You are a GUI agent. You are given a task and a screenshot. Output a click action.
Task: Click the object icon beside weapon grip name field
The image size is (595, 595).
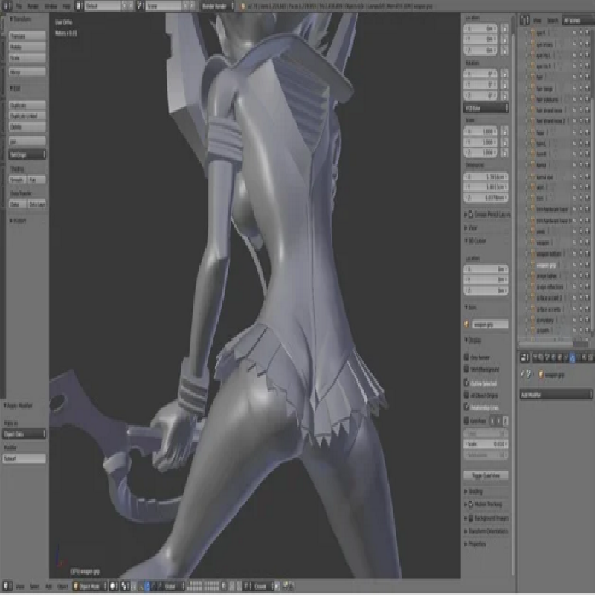tap(467, 324)
